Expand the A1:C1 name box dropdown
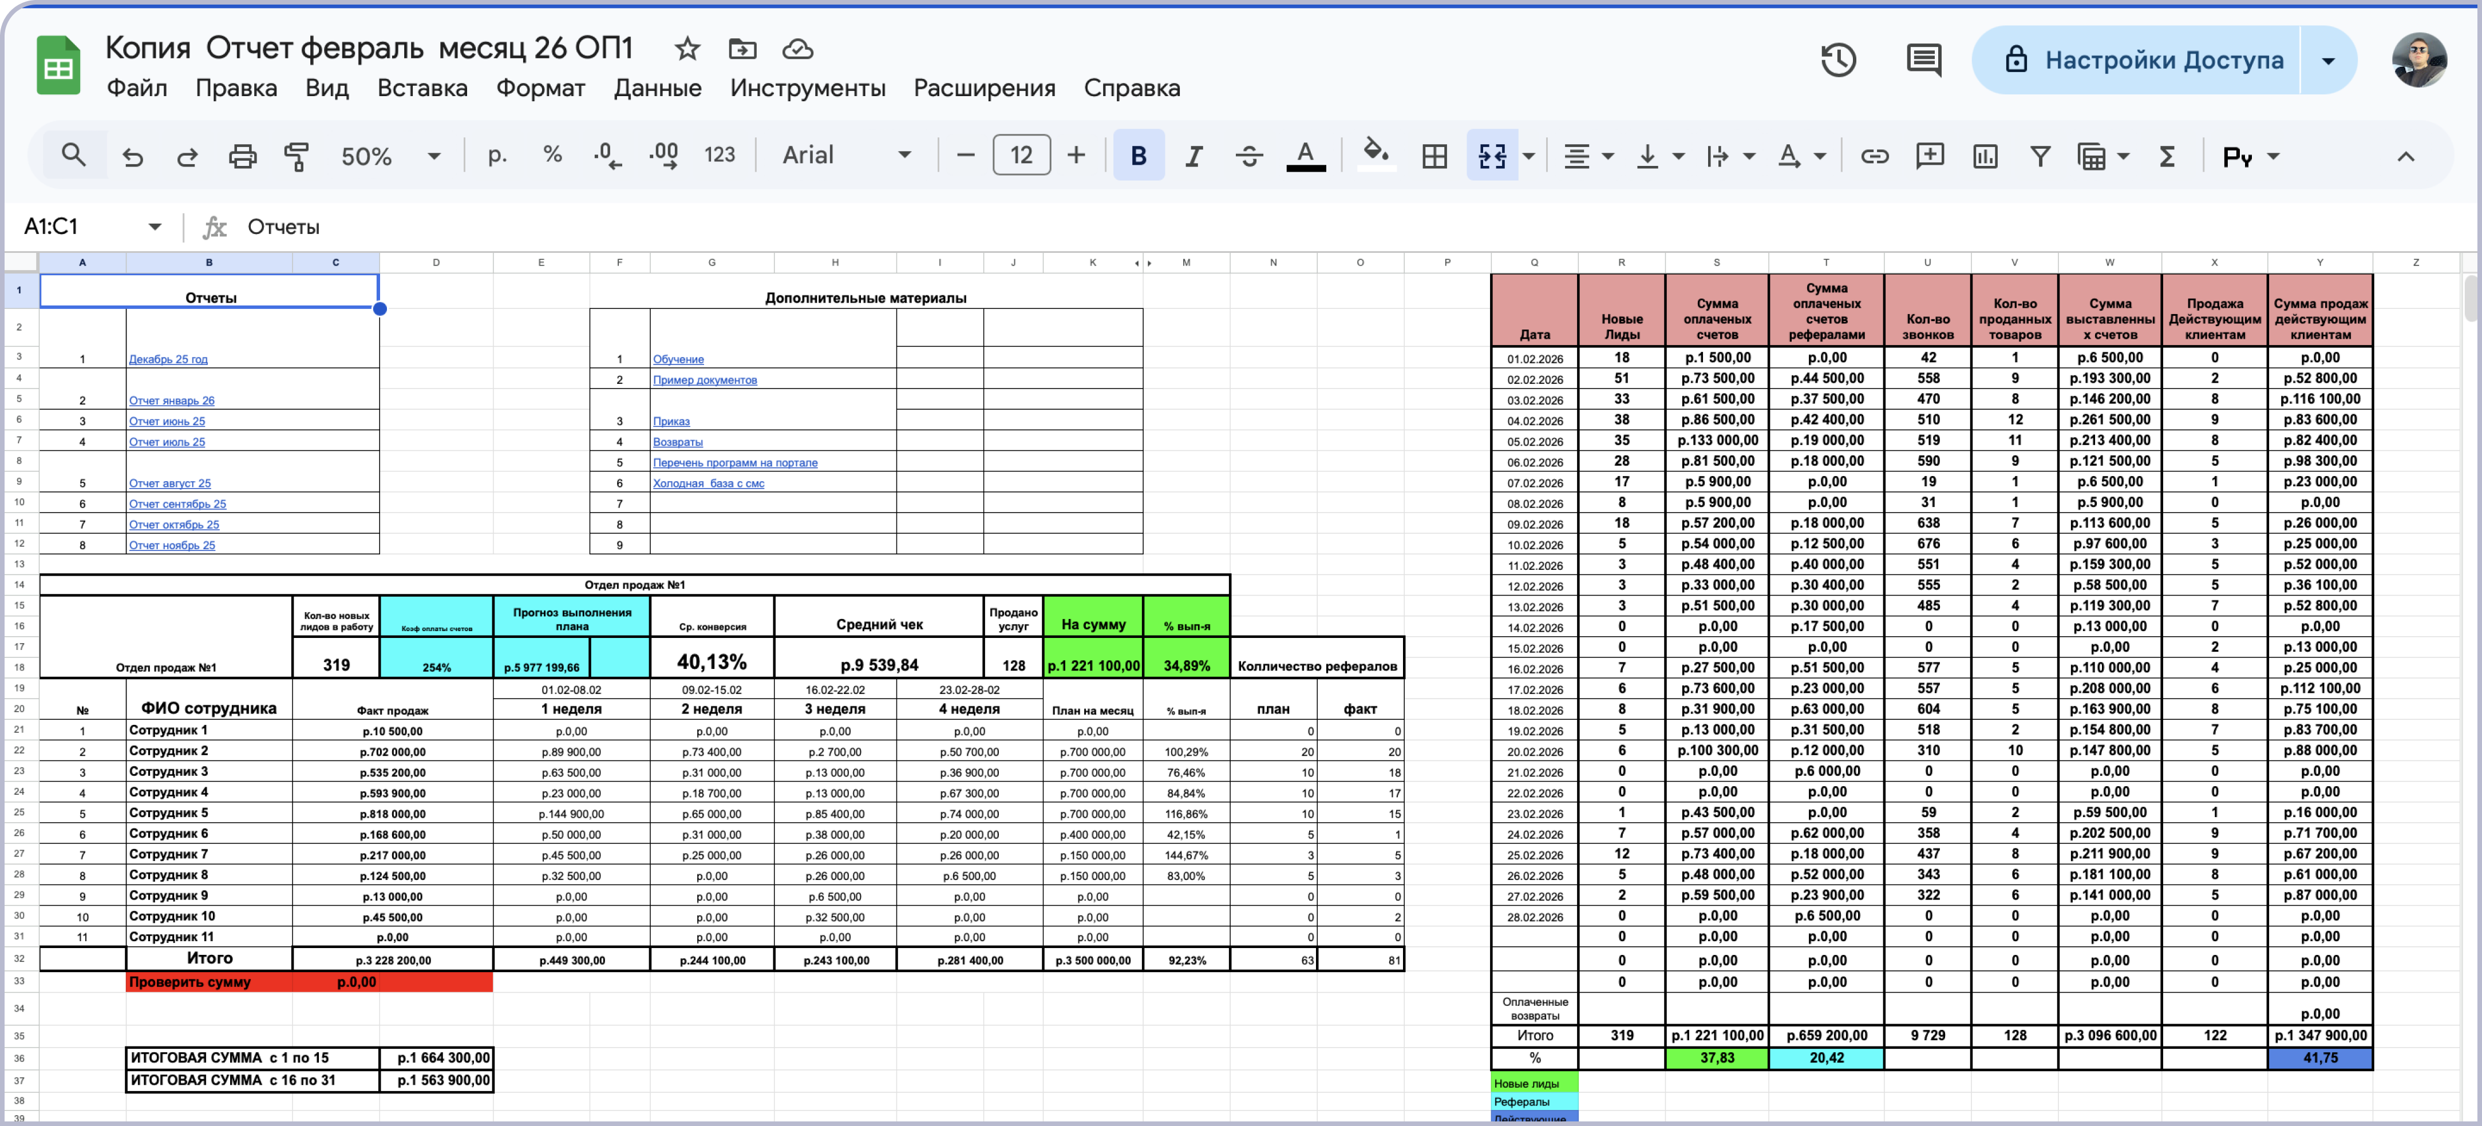 155,227
